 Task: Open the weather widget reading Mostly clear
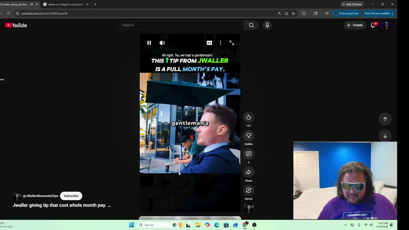click(6, 225)
